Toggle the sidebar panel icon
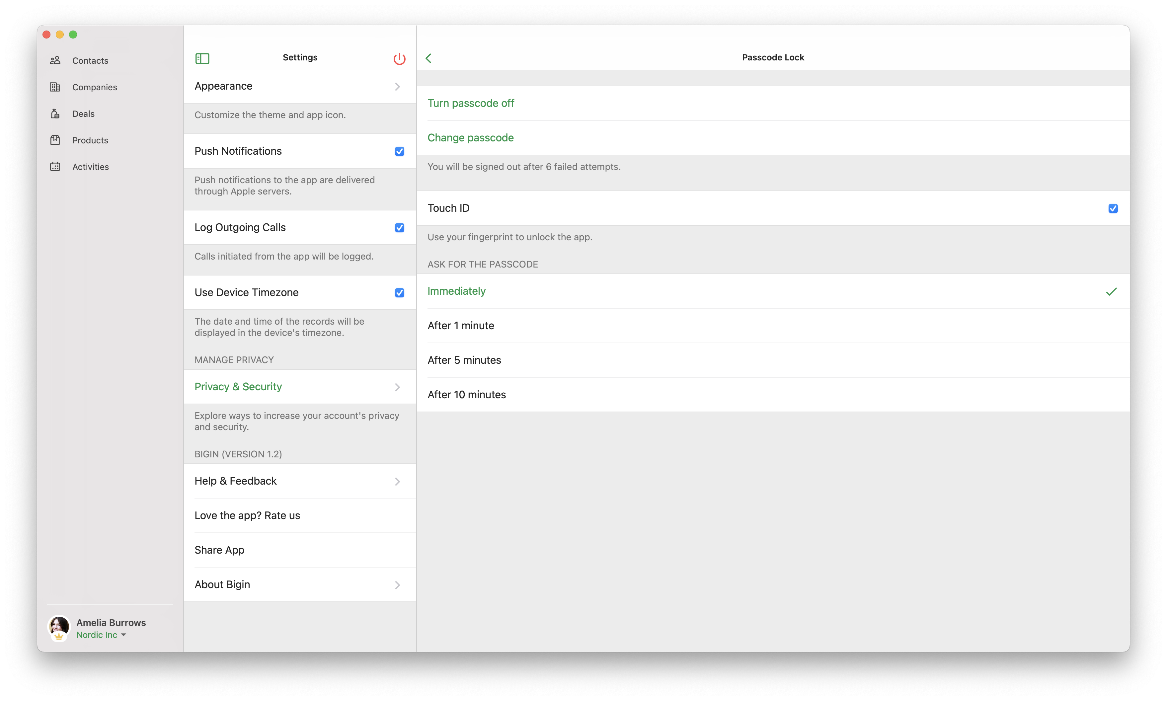The height and width of the screenshot is (701, 1167). [202, 58]
